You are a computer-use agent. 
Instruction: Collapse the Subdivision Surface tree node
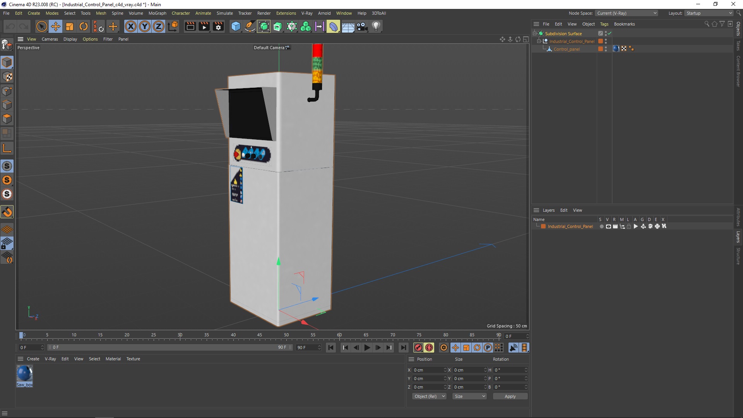tap(534, 33)
